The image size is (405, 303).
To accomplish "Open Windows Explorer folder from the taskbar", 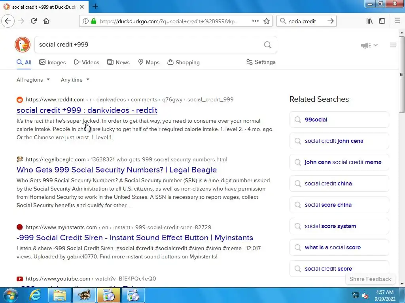I will (60, 295).
